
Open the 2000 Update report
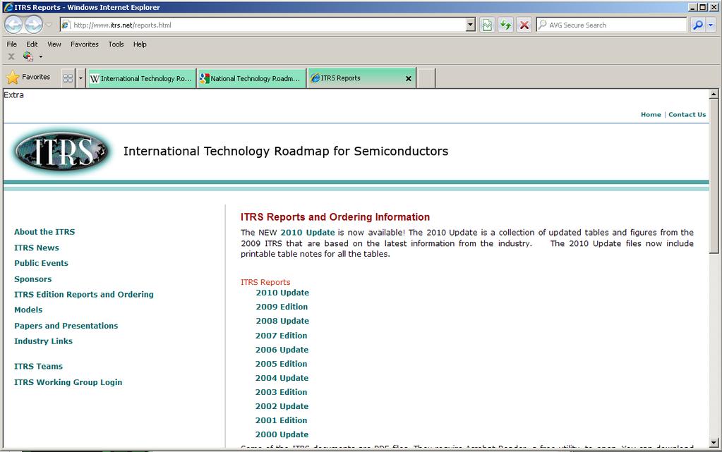282,434
